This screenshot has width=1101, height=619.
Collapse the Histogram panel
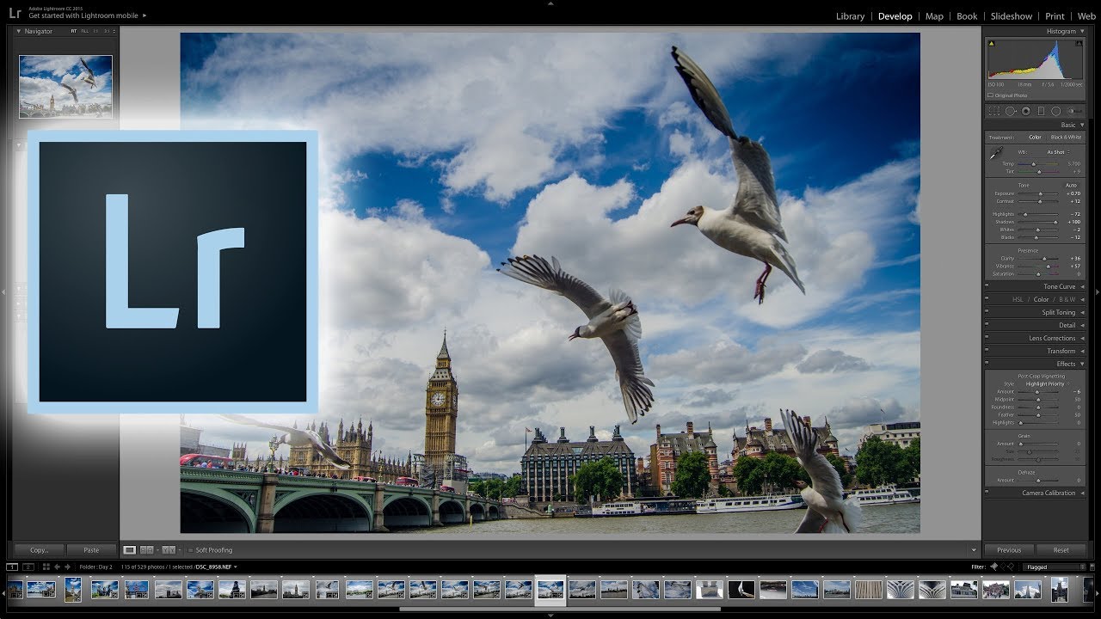(x=1082, y=31)
